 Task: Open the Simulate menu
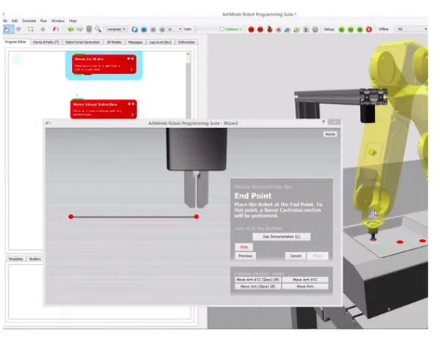pos(29,21)
